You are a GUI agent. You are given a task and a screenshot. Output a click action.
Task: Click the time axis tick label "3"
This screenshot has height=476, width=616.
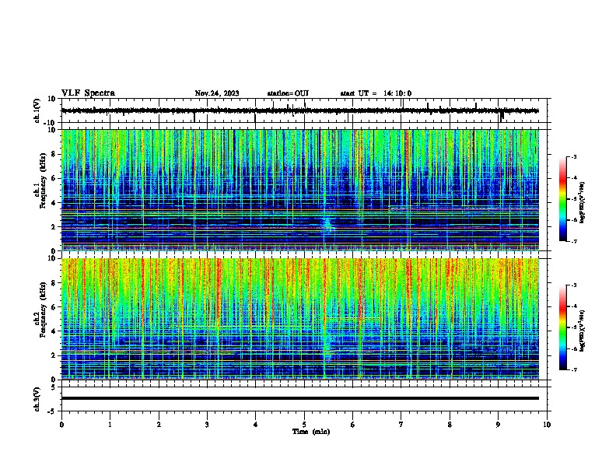pyautogui.click(x=207, y=425)
